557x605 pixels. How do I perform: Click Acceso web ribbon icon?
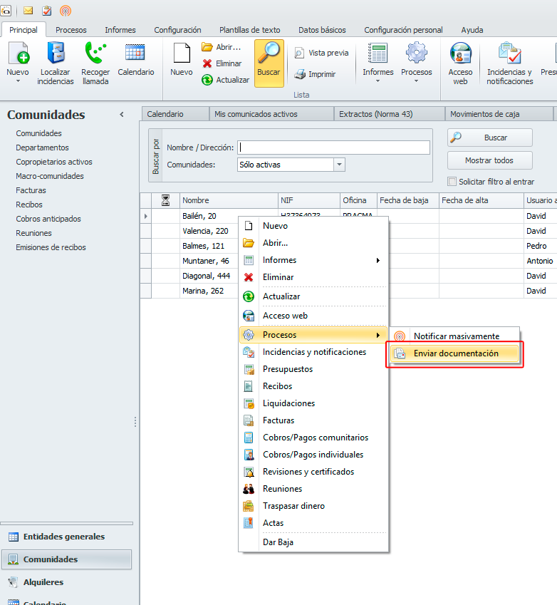[460, 63]
